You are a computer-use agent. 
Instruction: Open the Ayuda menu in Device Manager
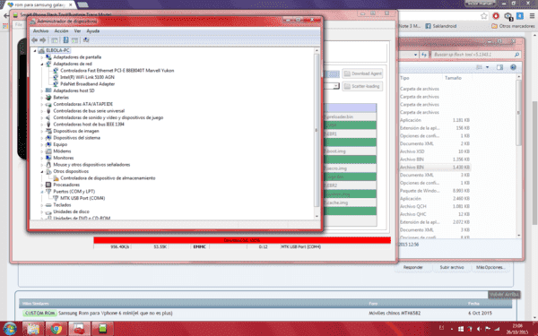point(92,30)
